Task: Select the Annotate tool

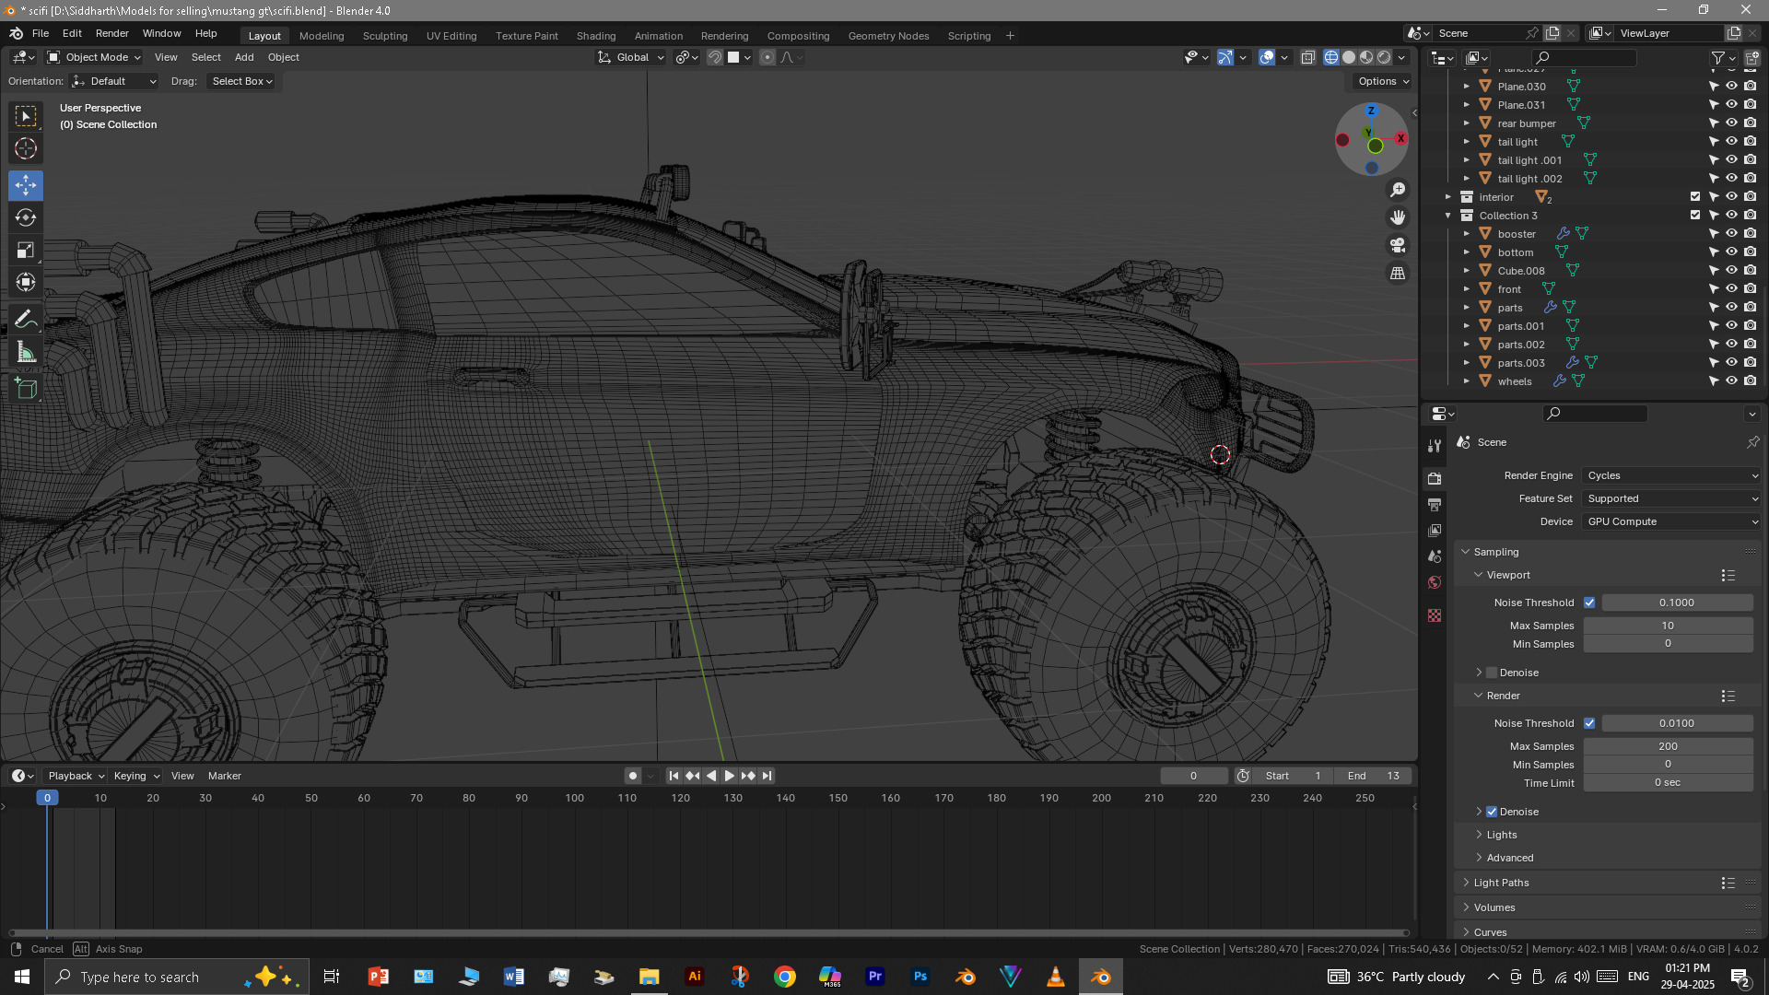Action: (x=26, y=320)
